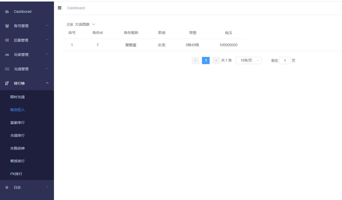Click page number 1 button

click(206, 61)
